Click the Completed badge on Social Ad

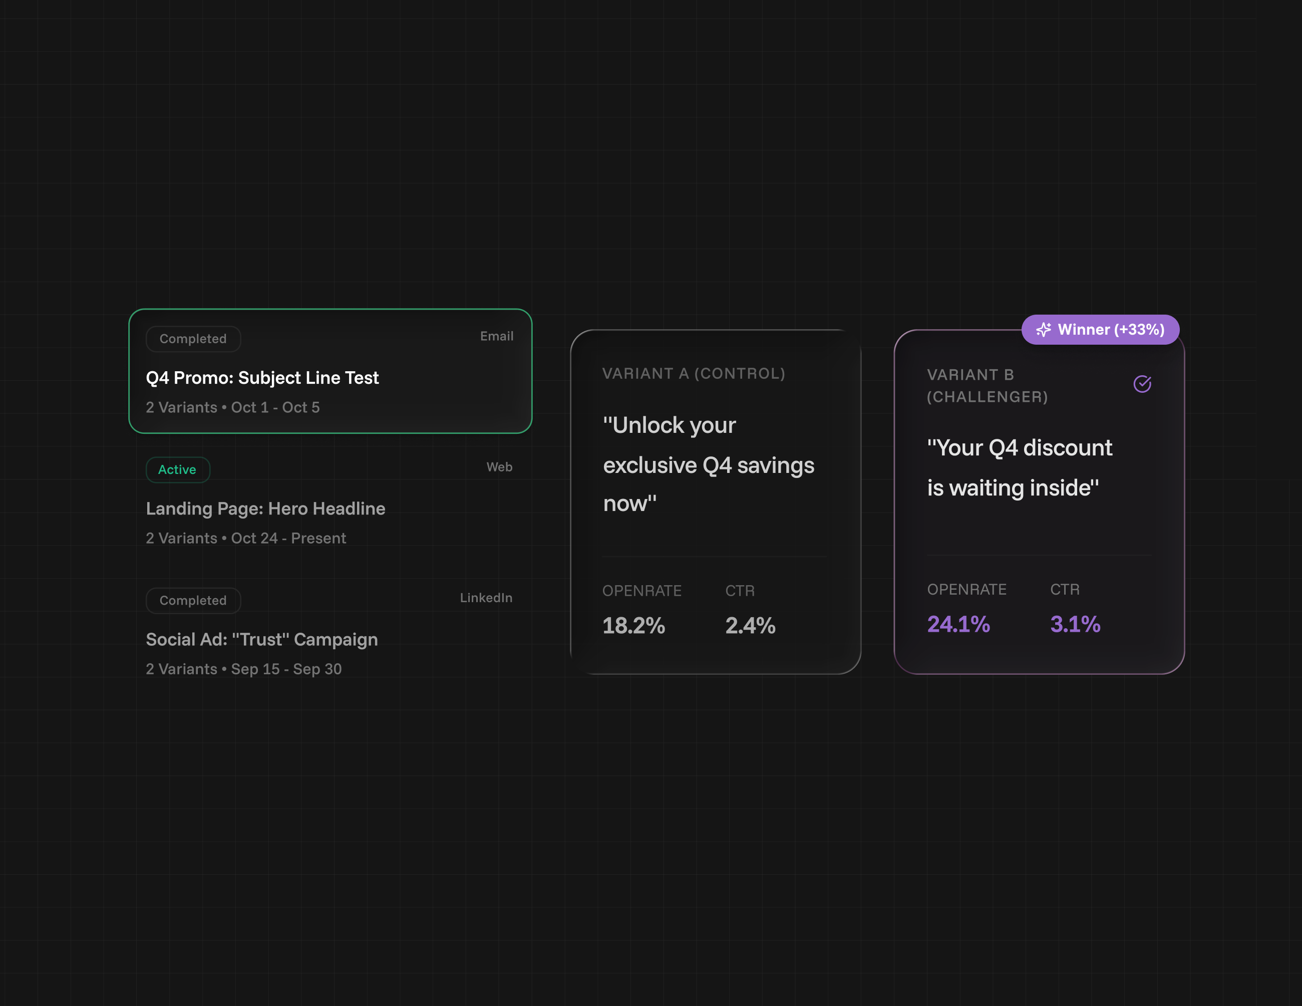pos(193,601)
